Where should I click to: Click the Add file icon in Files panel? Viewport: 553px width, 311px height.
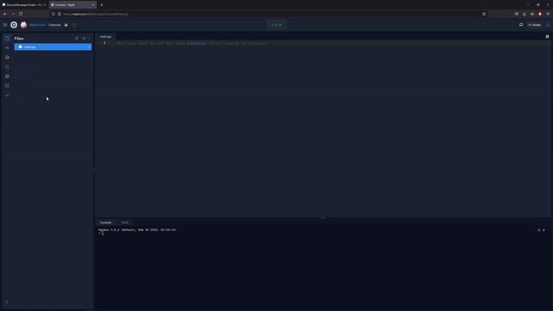coord(77,38)
